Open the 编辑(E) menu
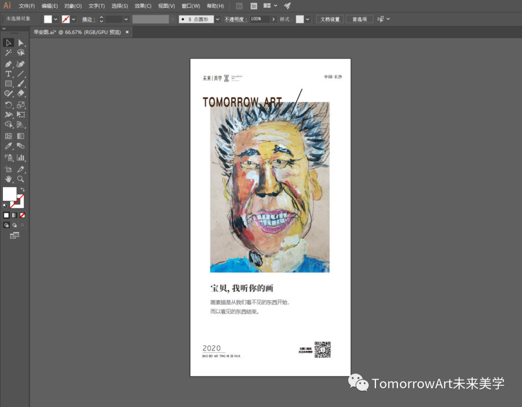The image size is (522, 407). pyautogui.click(x=50, y=6)
